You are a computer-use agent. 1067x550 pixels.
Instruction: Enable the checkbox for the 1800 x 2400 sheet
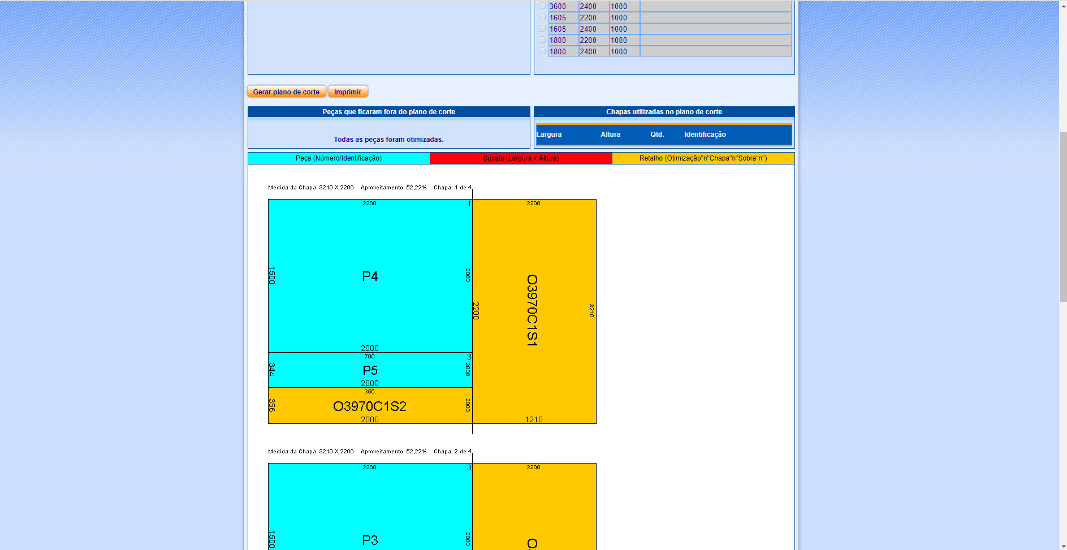point(542,51)
